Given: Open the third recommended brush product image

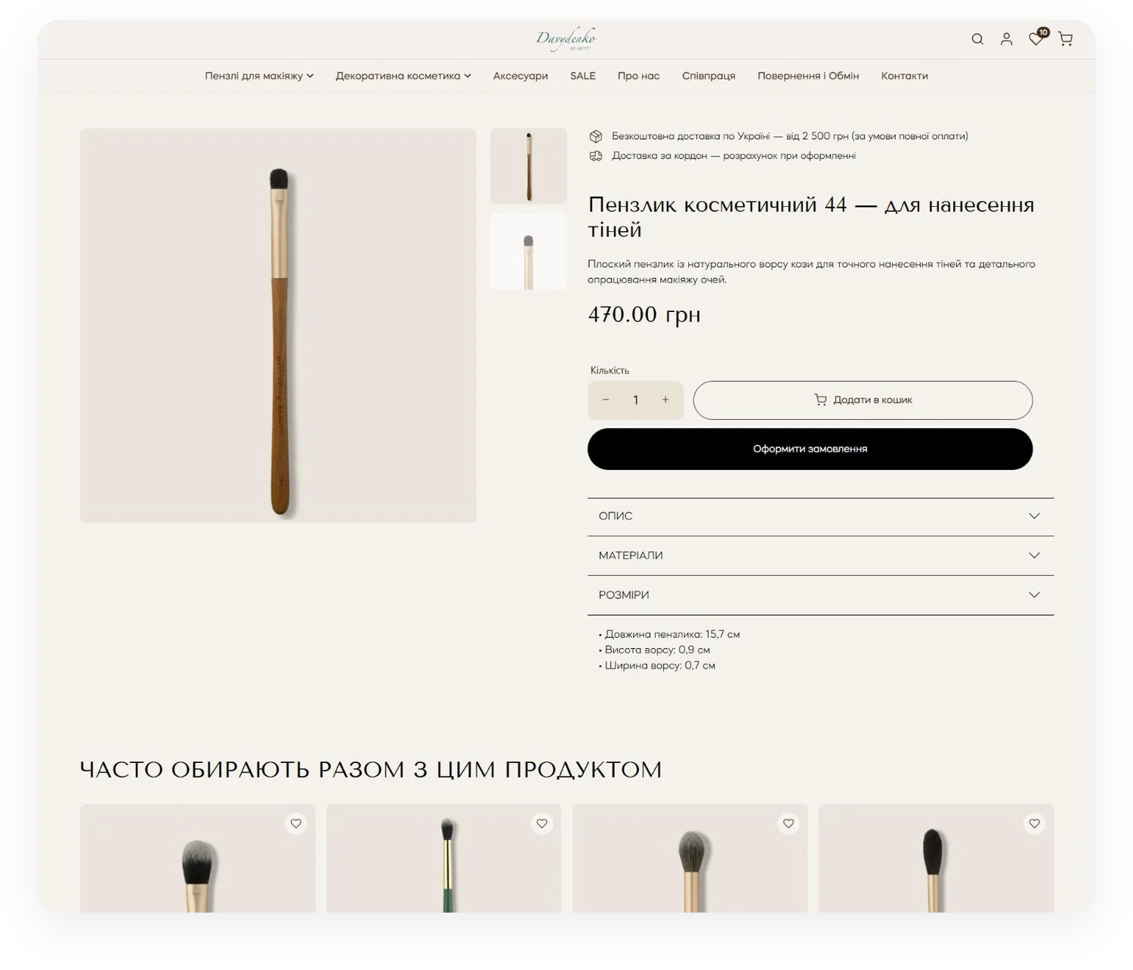Looking at the screenshot, I should tap(690, 859).
